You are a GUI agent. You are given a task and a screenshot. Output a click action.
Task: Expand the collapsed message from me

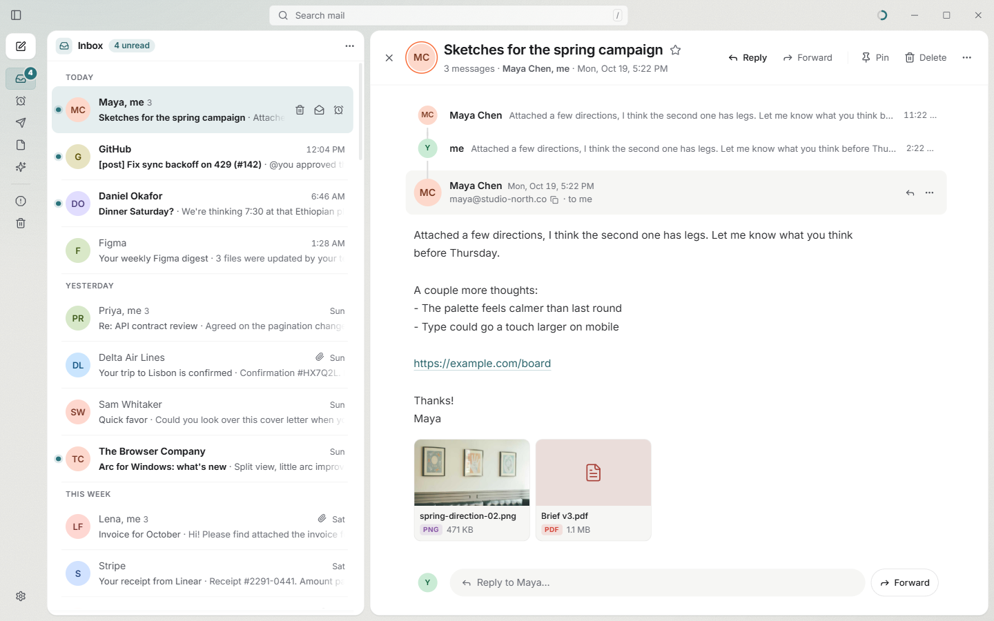point(676,148)
